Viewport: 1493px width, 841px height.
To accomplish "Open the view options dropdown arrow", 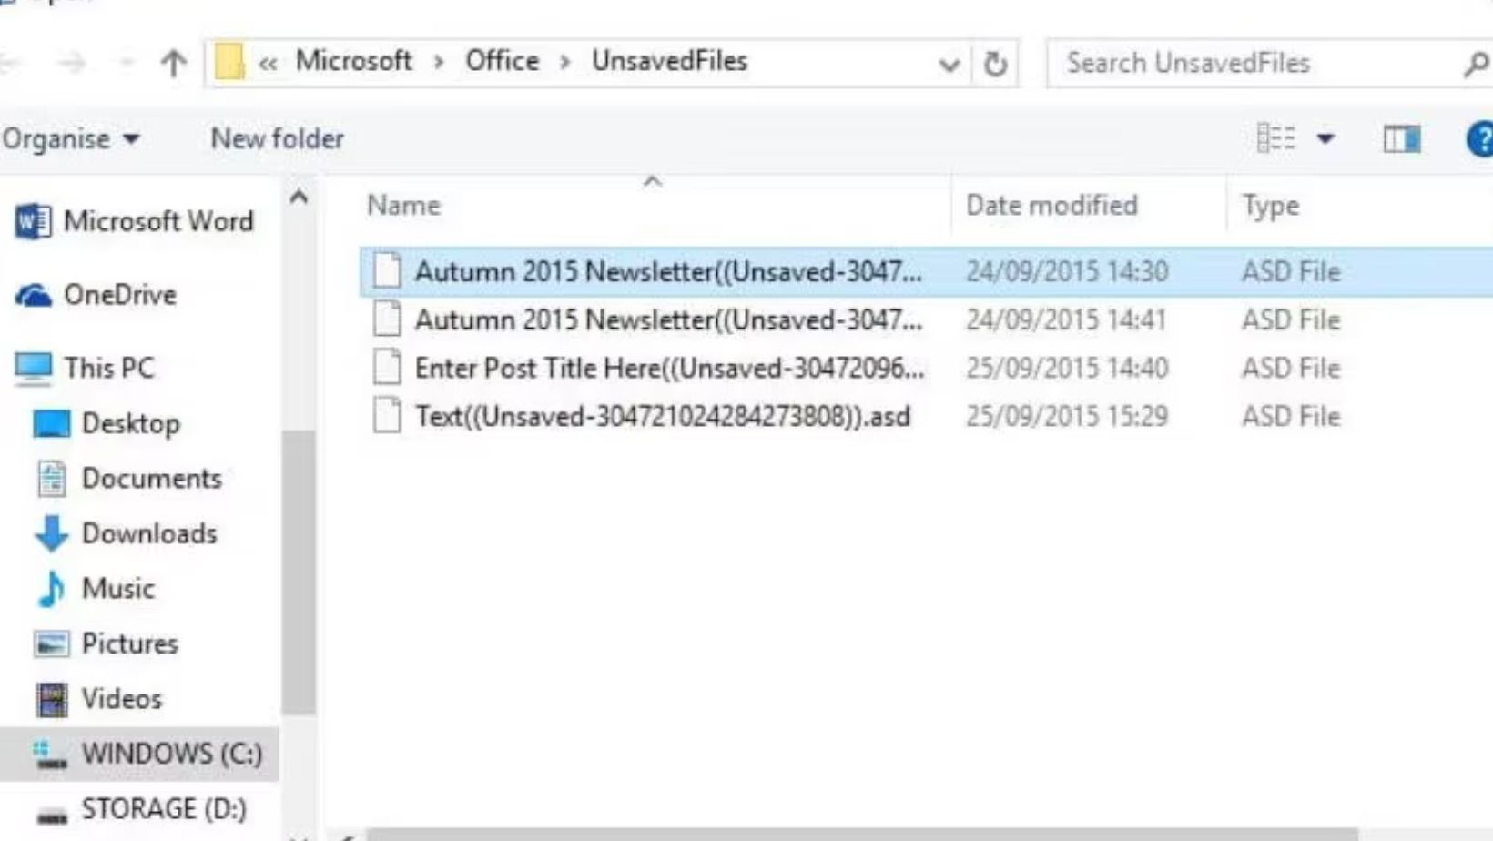I will (x=1325, y=139).
